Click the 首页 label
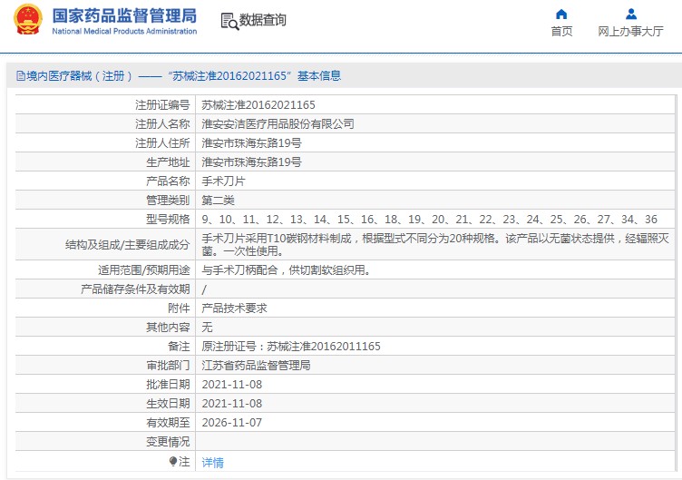 pos(561,32)
